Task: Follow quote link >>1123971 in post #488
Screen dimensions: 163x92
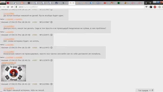Action: 9,88
